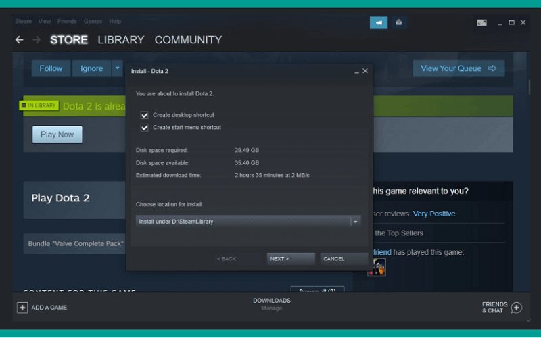Screen dimensions: 541x338
Task: Click the Play Now button
Action: click(57, 135)
